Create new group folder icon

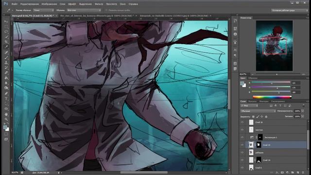pyautogui.click(x=293, y=173)
